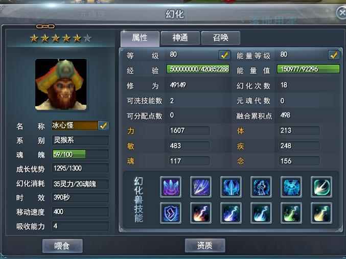Choose the blue spear crystal skill icon
This screenshot has width=346, height=259.
click(231, 186)
